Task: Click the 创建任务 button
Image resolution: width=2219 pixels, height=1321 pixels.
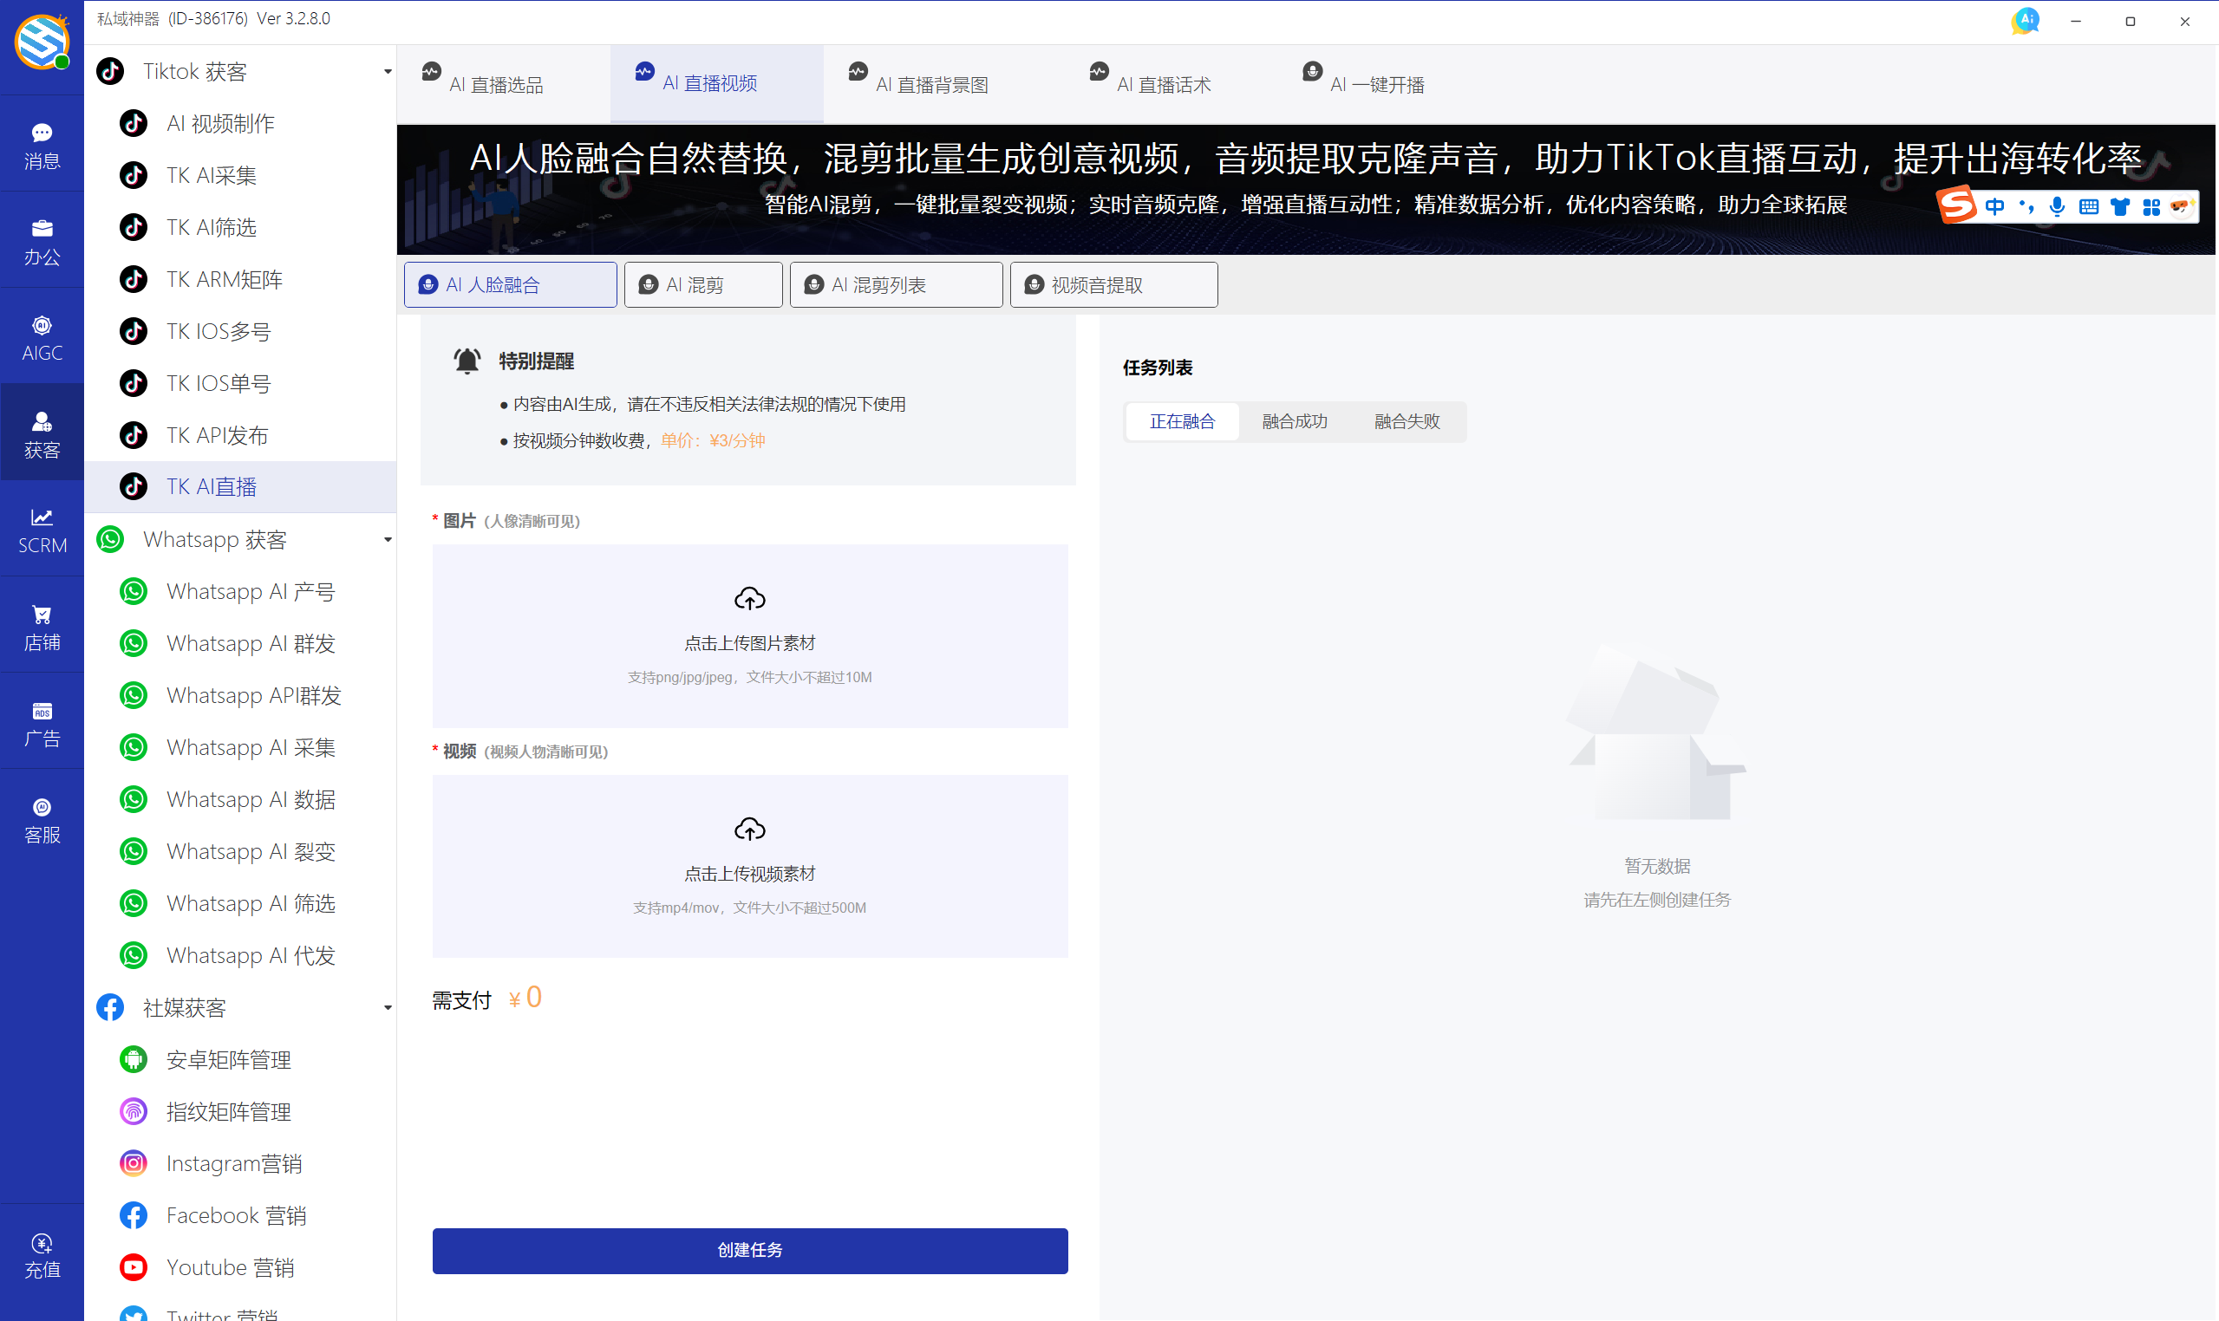Action: tap(749, 1250)
